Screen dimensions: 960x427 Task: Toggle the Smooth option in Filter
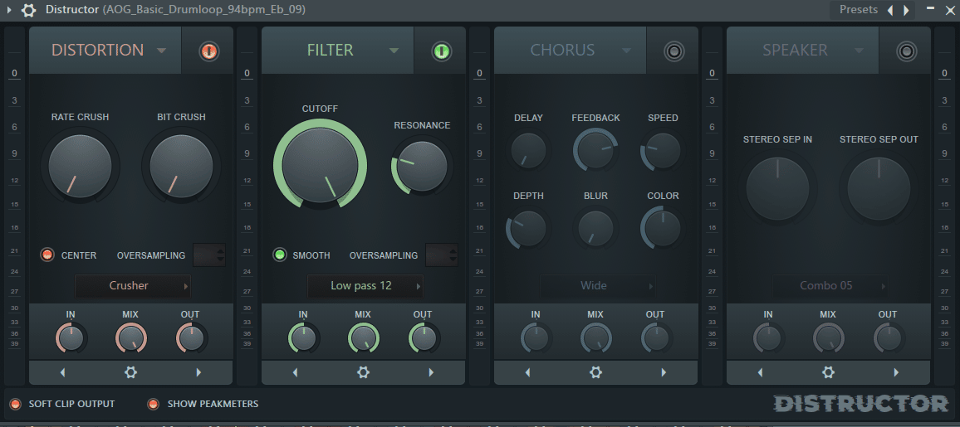coord(280,255)
